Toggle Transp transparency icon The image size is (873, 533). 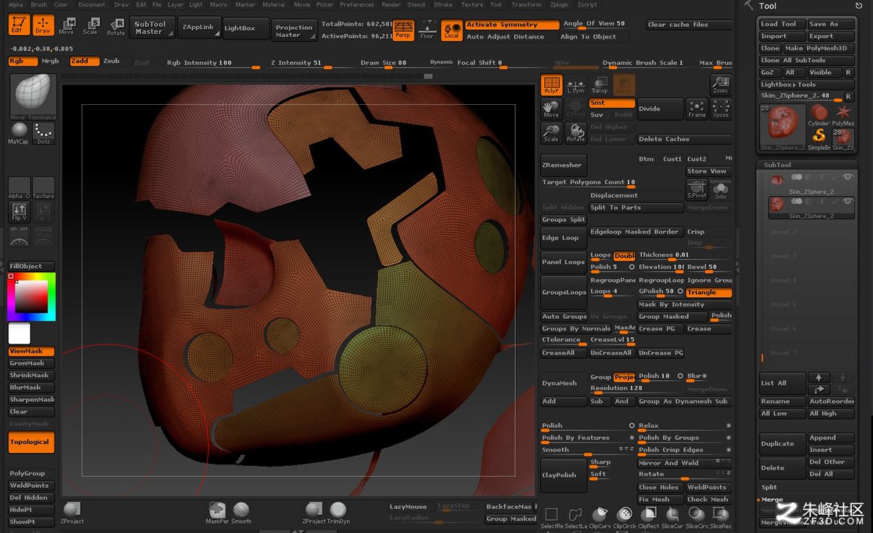pos(599,84)
